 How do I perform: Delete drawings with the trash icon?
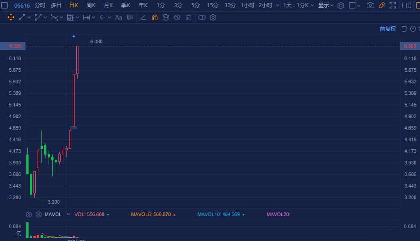[x=188, y=17]
